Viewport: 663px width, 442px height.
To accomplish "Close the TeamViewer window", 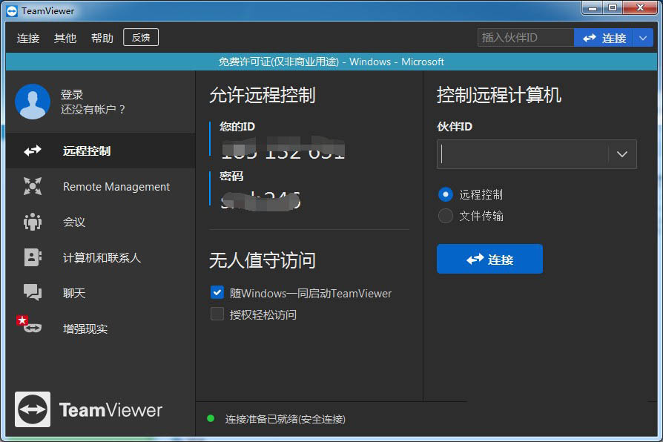I will [640, 8].
